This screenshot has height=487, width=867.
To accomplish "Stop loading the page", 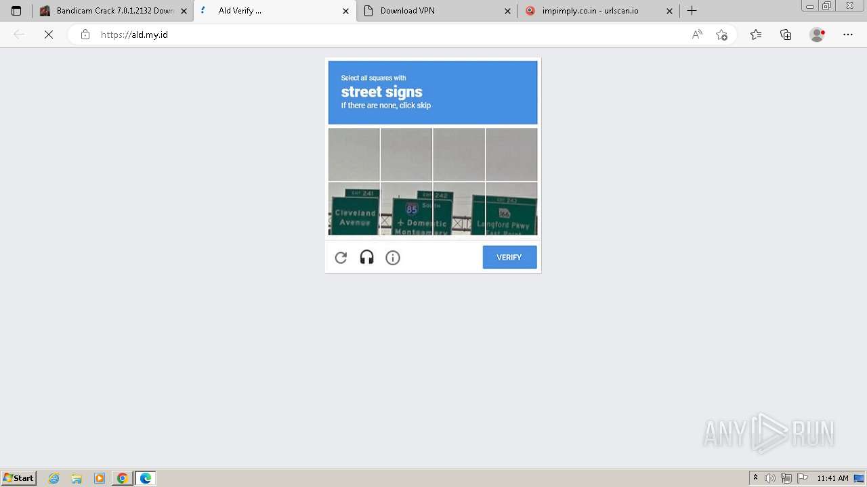I will (48, 34).
